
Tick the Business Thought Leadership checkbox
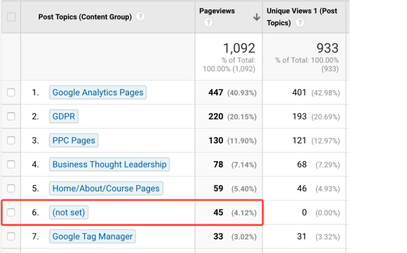(11, 164)
